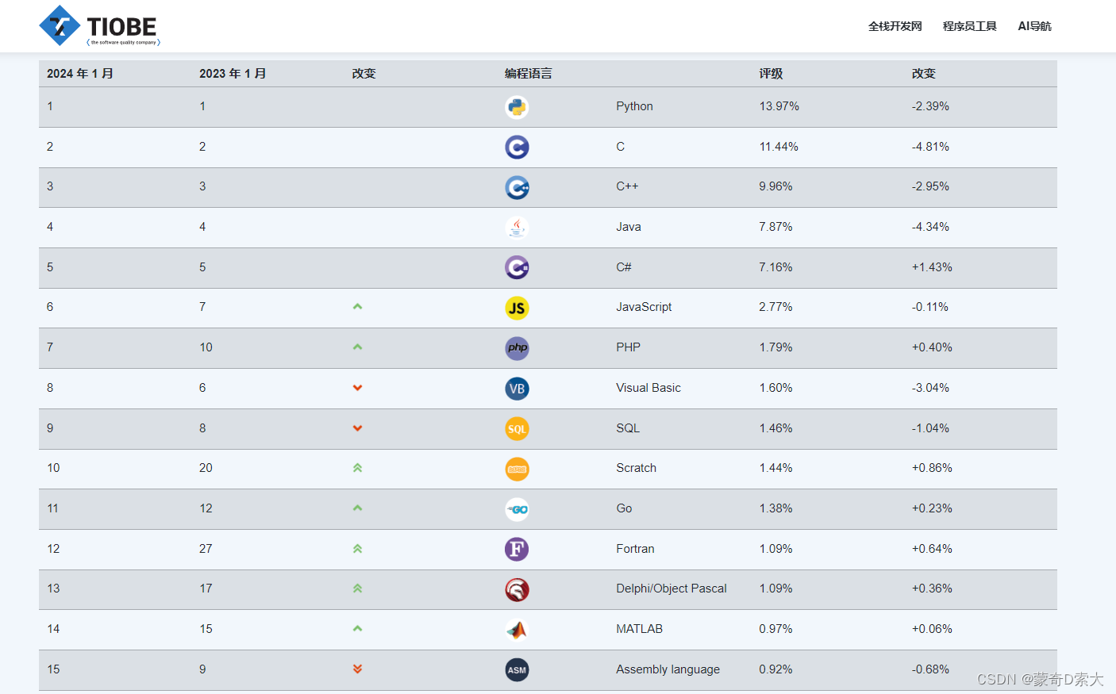Click the -0.68% change value
The height and width of the screenshot is (694, 1116).
tap(930, 669)
